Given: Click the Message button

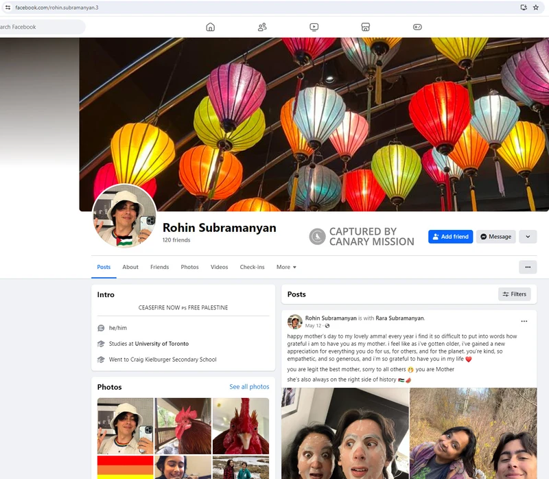Looking at the screenshot, I should [x=495, y=237].
